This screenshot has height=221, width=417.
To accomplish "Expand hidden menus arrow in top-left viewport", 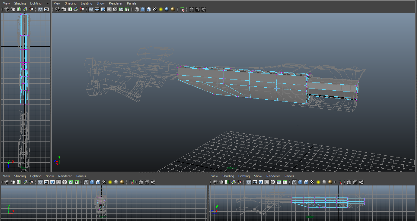I will click(x=48, y=3).
